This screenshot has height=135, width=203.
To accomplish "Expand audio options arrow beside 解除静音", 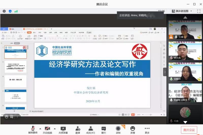I will (40, 128).
